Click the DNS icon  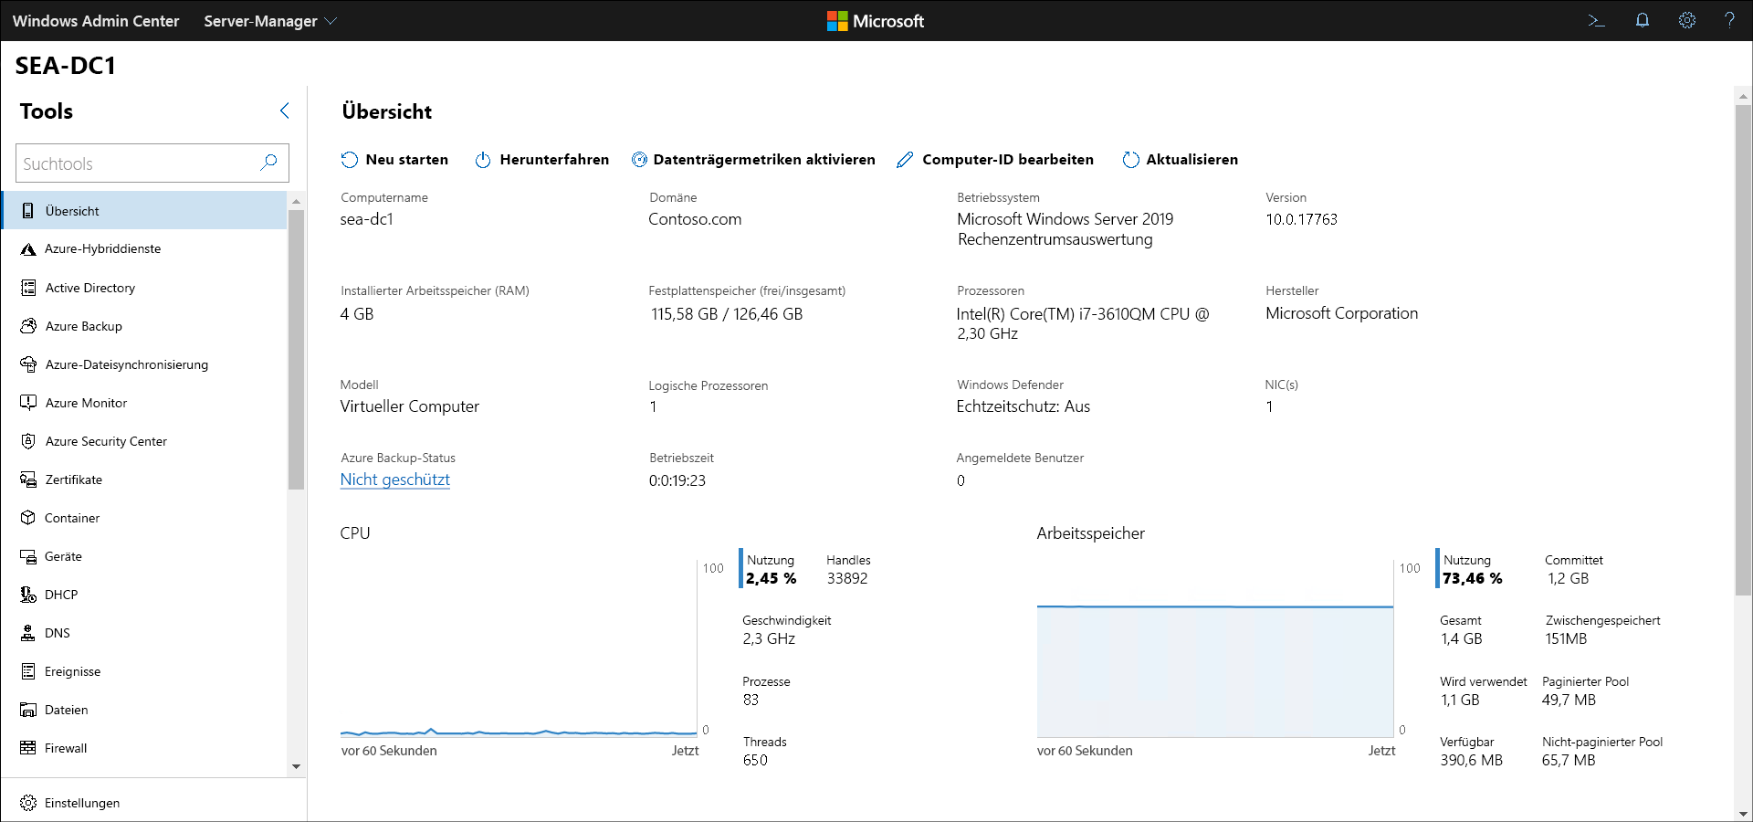point(28,633)
